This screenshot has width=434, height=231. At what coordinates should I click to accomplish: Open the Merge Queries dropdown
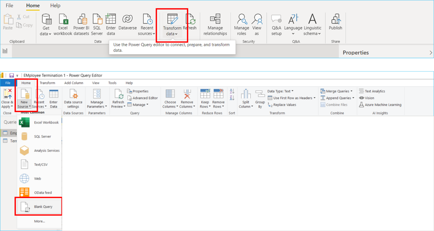351,91
